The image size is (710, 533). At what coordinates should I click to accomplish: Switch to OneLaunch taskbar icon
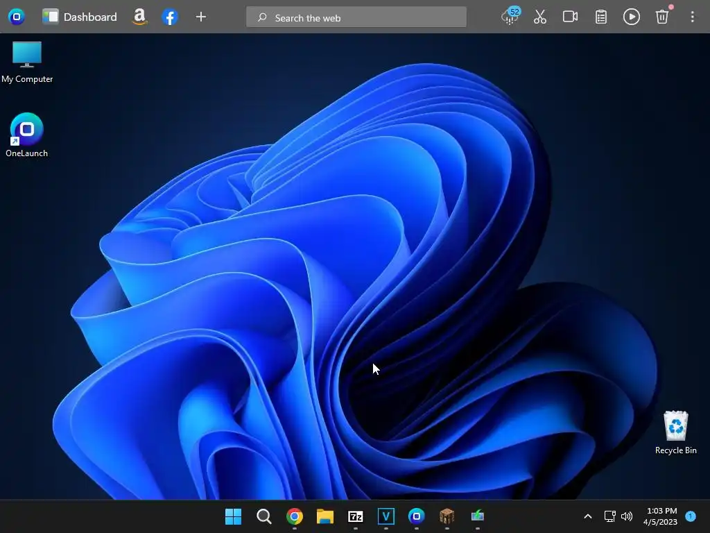(416, 516)
